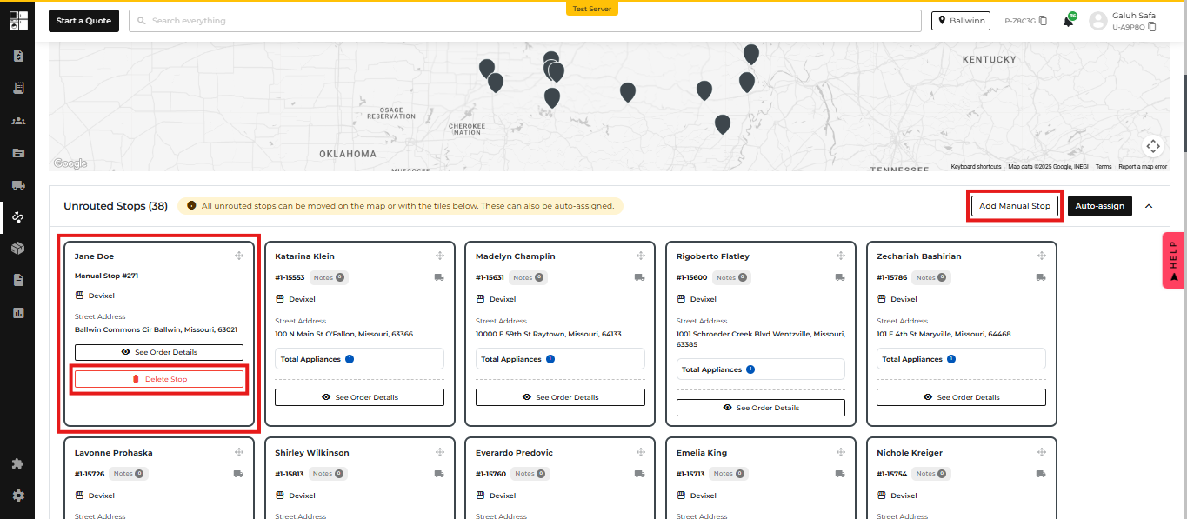Click the move handle on Rigoberto Flatley card
This screenshot has width=1187, height=519.
tap(841, 256)
